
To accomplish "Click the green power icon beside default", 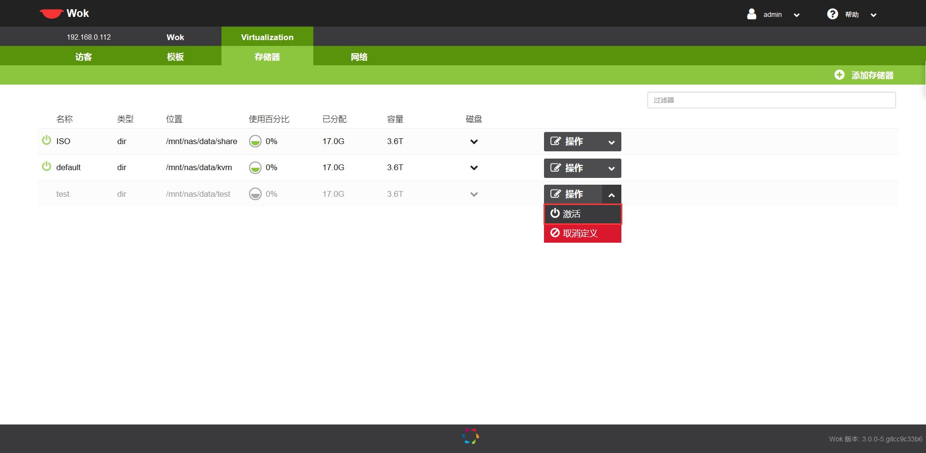I will (46, 166).
